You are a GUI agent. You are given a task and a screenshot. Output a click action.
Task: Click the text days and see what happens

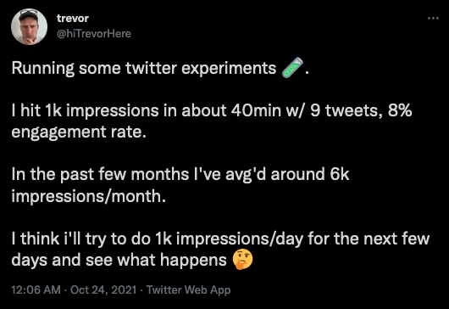119,260
